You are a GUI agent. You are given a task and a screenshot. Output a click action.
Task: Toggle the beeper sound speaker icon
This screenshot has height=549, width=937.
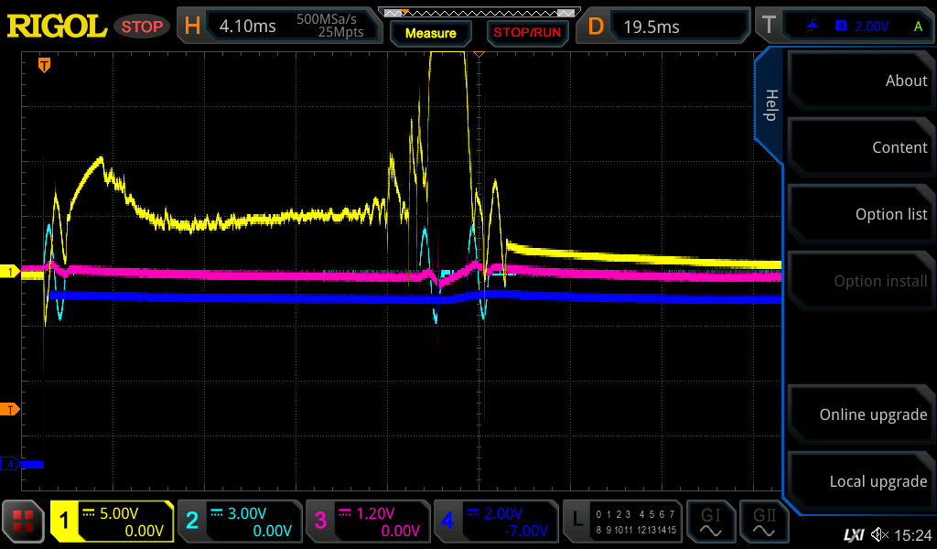pos(879,534)
